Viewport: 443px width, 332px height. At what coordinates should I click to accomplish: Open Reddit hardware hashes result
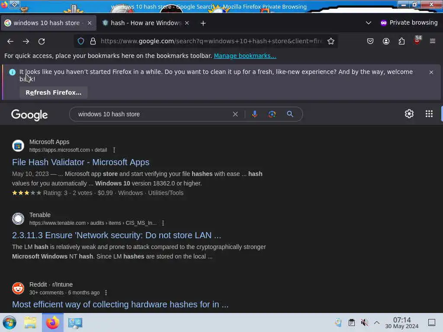(x=120, y=305)
